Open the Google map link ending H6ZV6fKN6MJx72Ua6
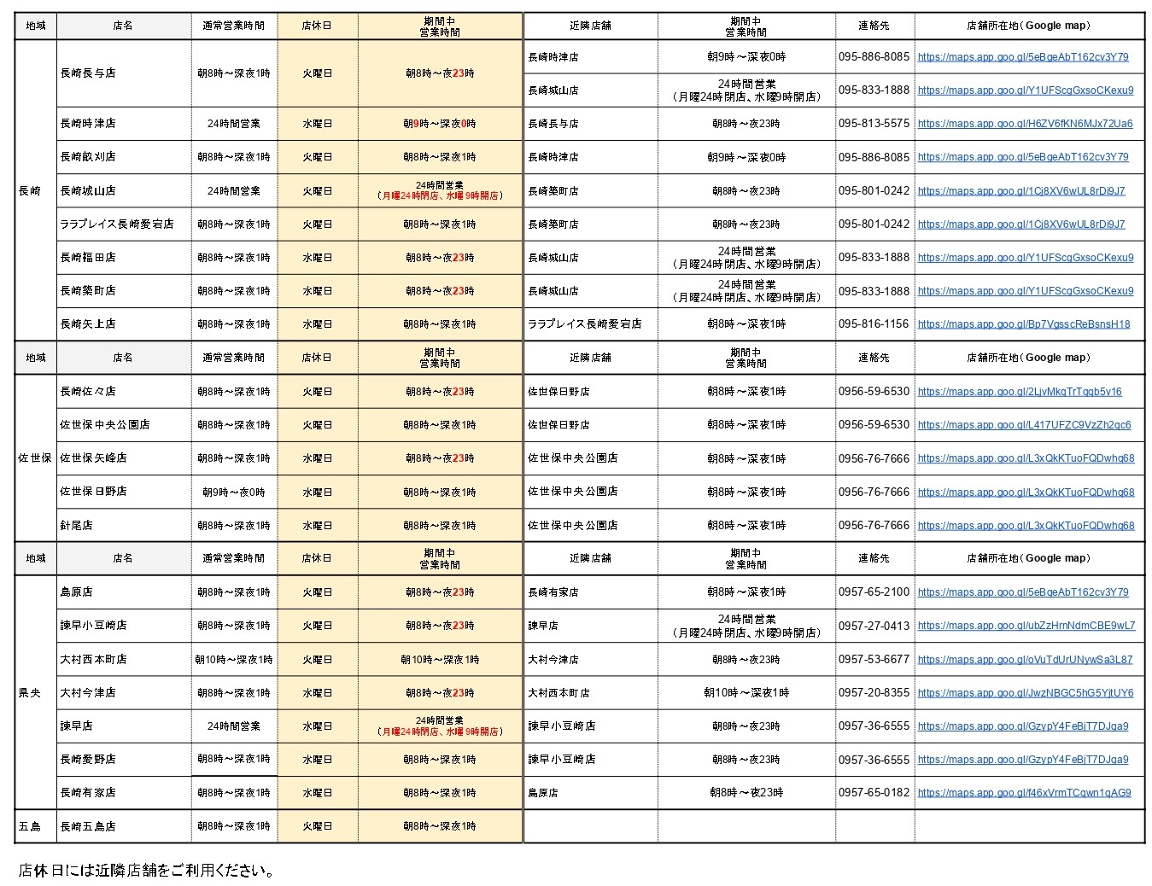Screen dimensions: 1152x886 [x=1025, y=124]
